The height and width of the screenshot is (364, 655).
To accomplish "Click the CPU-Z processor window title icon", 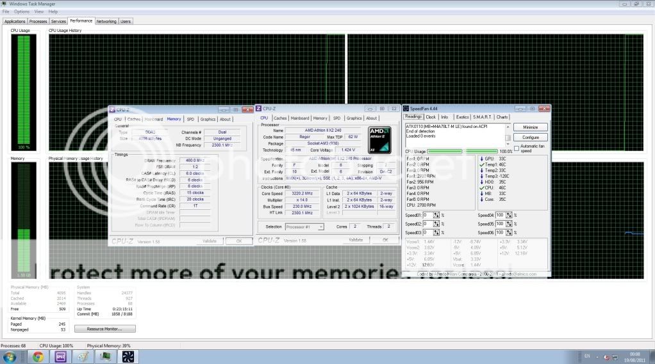I will [259, 109].
